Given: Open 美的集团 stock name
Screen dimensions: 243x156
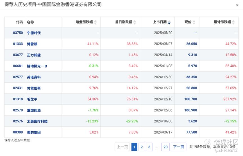Looking at the screenshot, I should [34, 132].
